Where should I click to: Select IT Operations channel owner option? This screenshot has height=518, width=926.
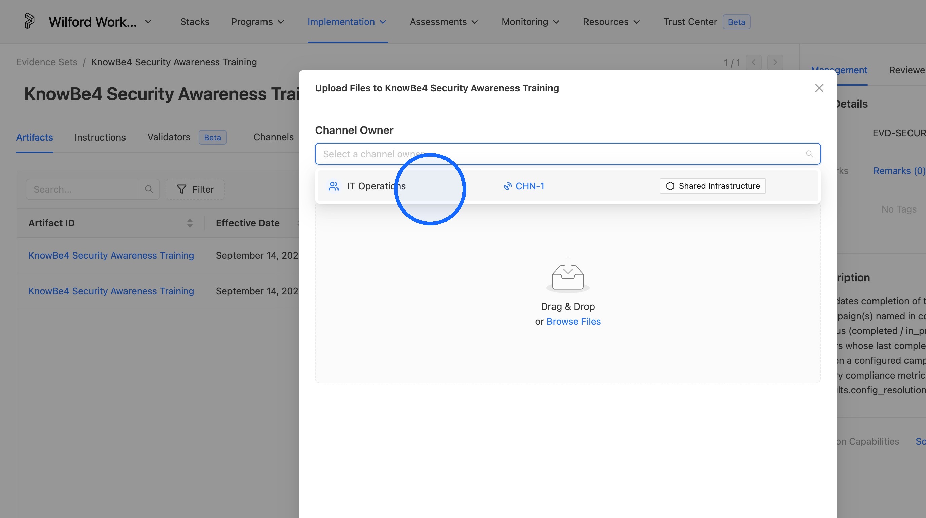[x=568, y=186]
